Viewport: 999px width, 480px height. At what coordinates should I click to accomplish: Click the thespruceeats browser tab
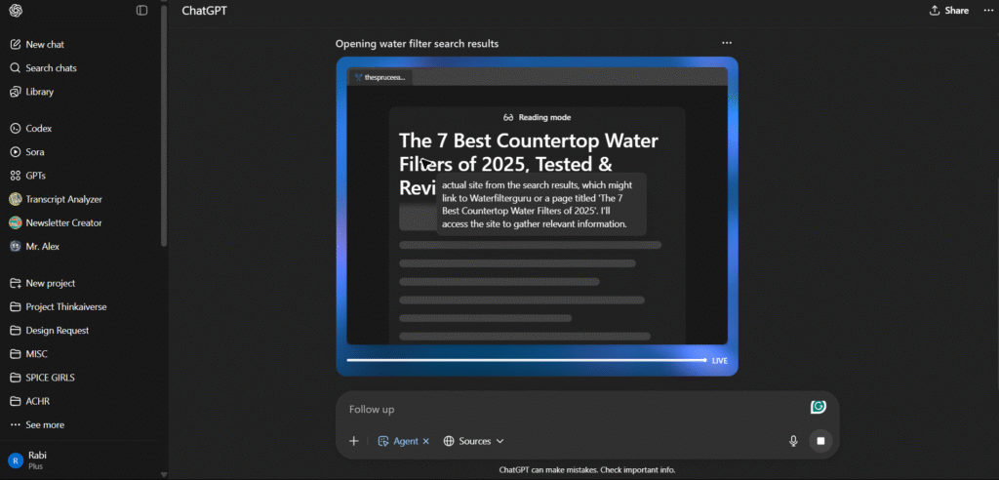coord(380,77)
